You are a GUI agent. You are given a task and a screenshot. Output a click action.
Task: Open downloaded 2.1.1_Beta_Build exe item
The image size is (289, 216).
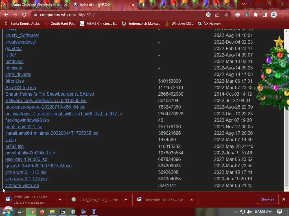point(95,200)
